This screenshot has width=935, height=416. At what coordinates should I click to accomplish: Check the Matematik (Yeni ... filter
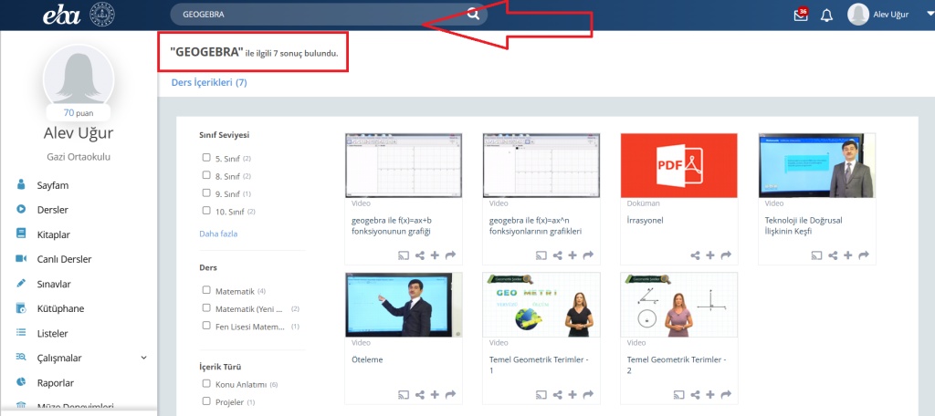click(x=206, y=308)
